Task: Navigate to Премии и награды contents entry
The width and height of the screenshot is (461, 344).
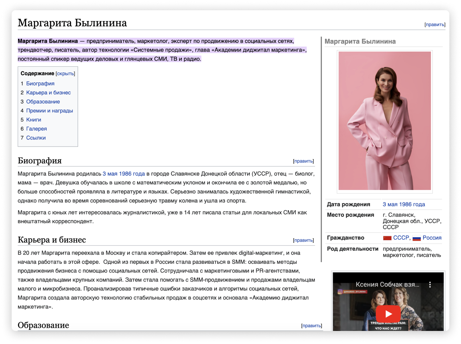Action: (49, 111)
